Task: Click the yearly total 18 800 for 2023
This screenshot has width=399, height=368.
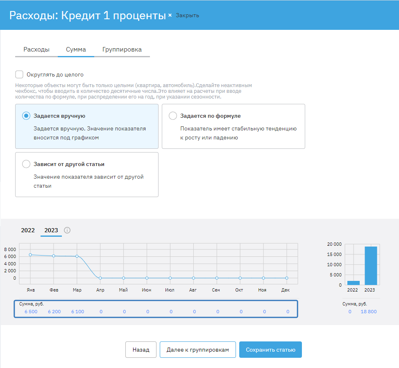Action: coord(369,312)
